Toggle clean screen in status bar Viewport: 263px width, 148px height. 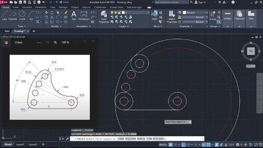pyautogui.click(x=256, y=144)
